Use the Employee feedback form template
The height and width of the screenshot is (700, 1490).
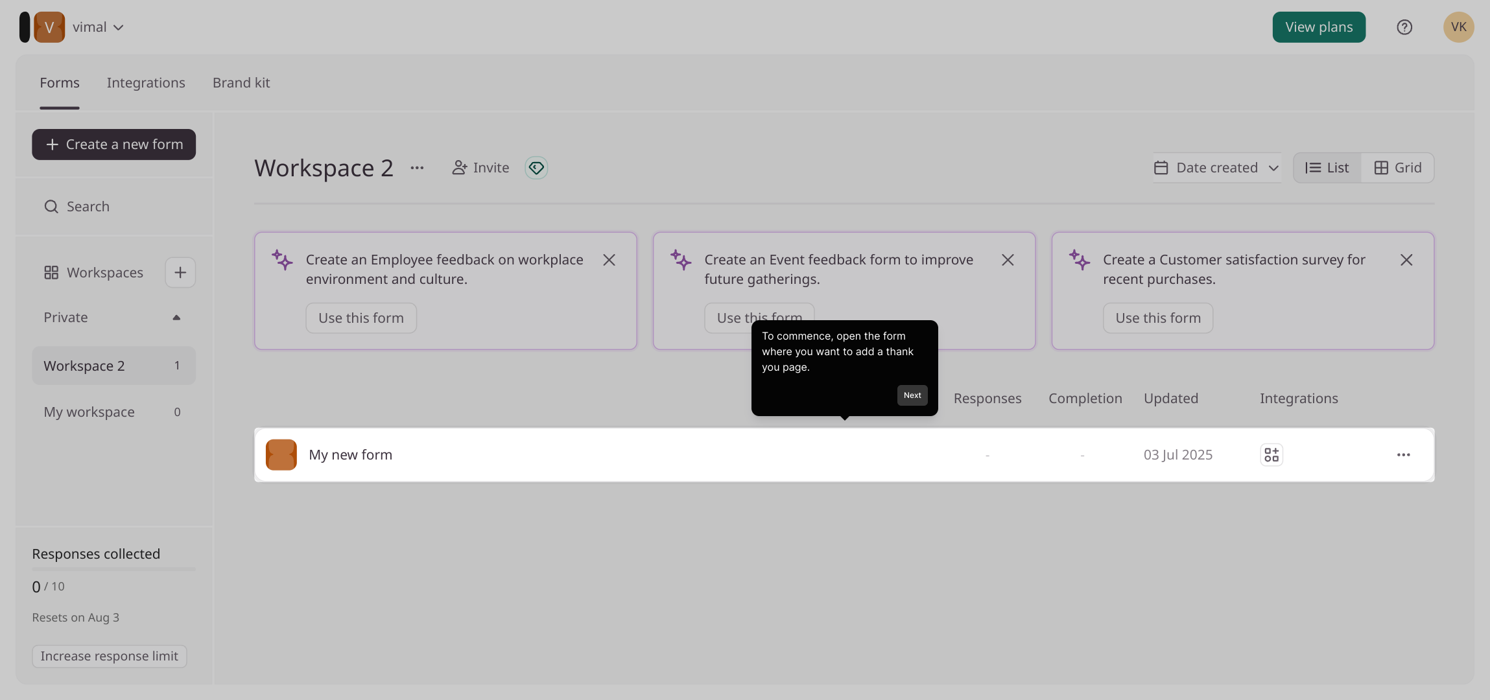(x=361, y=318)
